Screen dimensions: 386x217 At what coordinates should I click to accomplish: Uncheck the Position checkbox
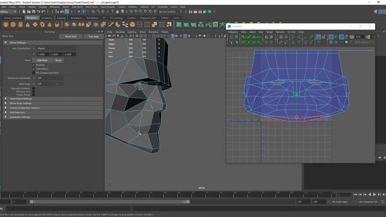pos(34,65)
